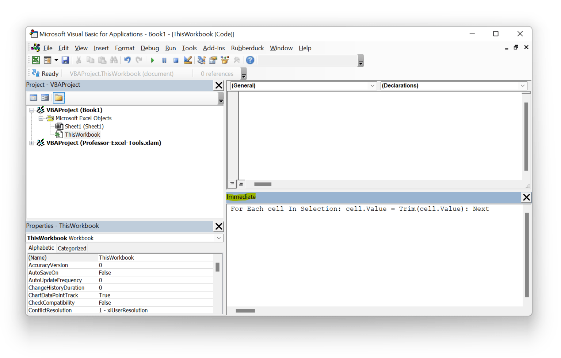The width and height of the screenshot is (561, 358).
Task: Switch to the Categorized properties tab
Action: point(72,248)
